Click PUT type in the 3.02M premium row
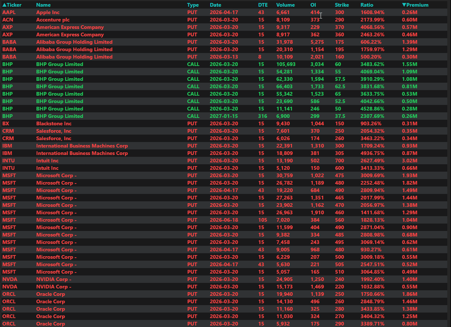Screen dimensions: 451x327 point(192,160)
